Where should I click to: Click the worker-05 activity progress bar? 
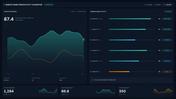tap(132, 61)
